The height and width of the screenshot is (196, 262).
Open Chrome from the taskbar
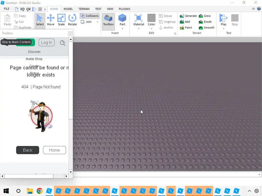[x=40, y=191]
